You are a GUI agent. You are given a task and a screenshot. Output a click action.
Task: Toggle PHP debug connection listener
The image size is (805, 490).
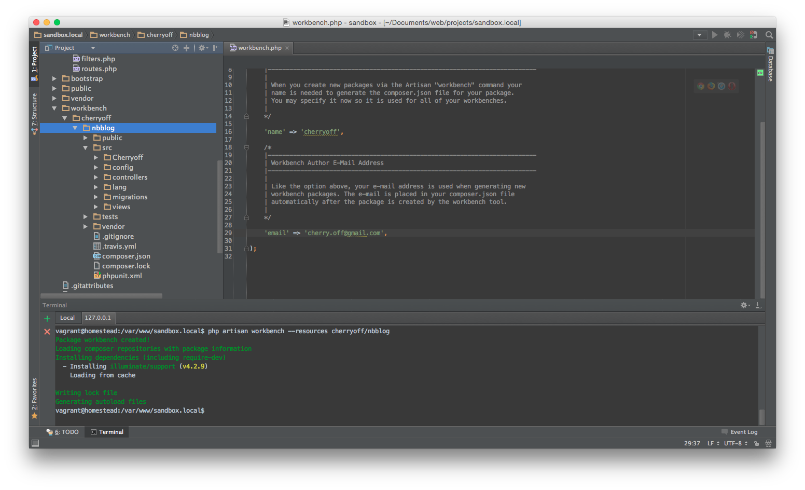click(x=754, y=35)
